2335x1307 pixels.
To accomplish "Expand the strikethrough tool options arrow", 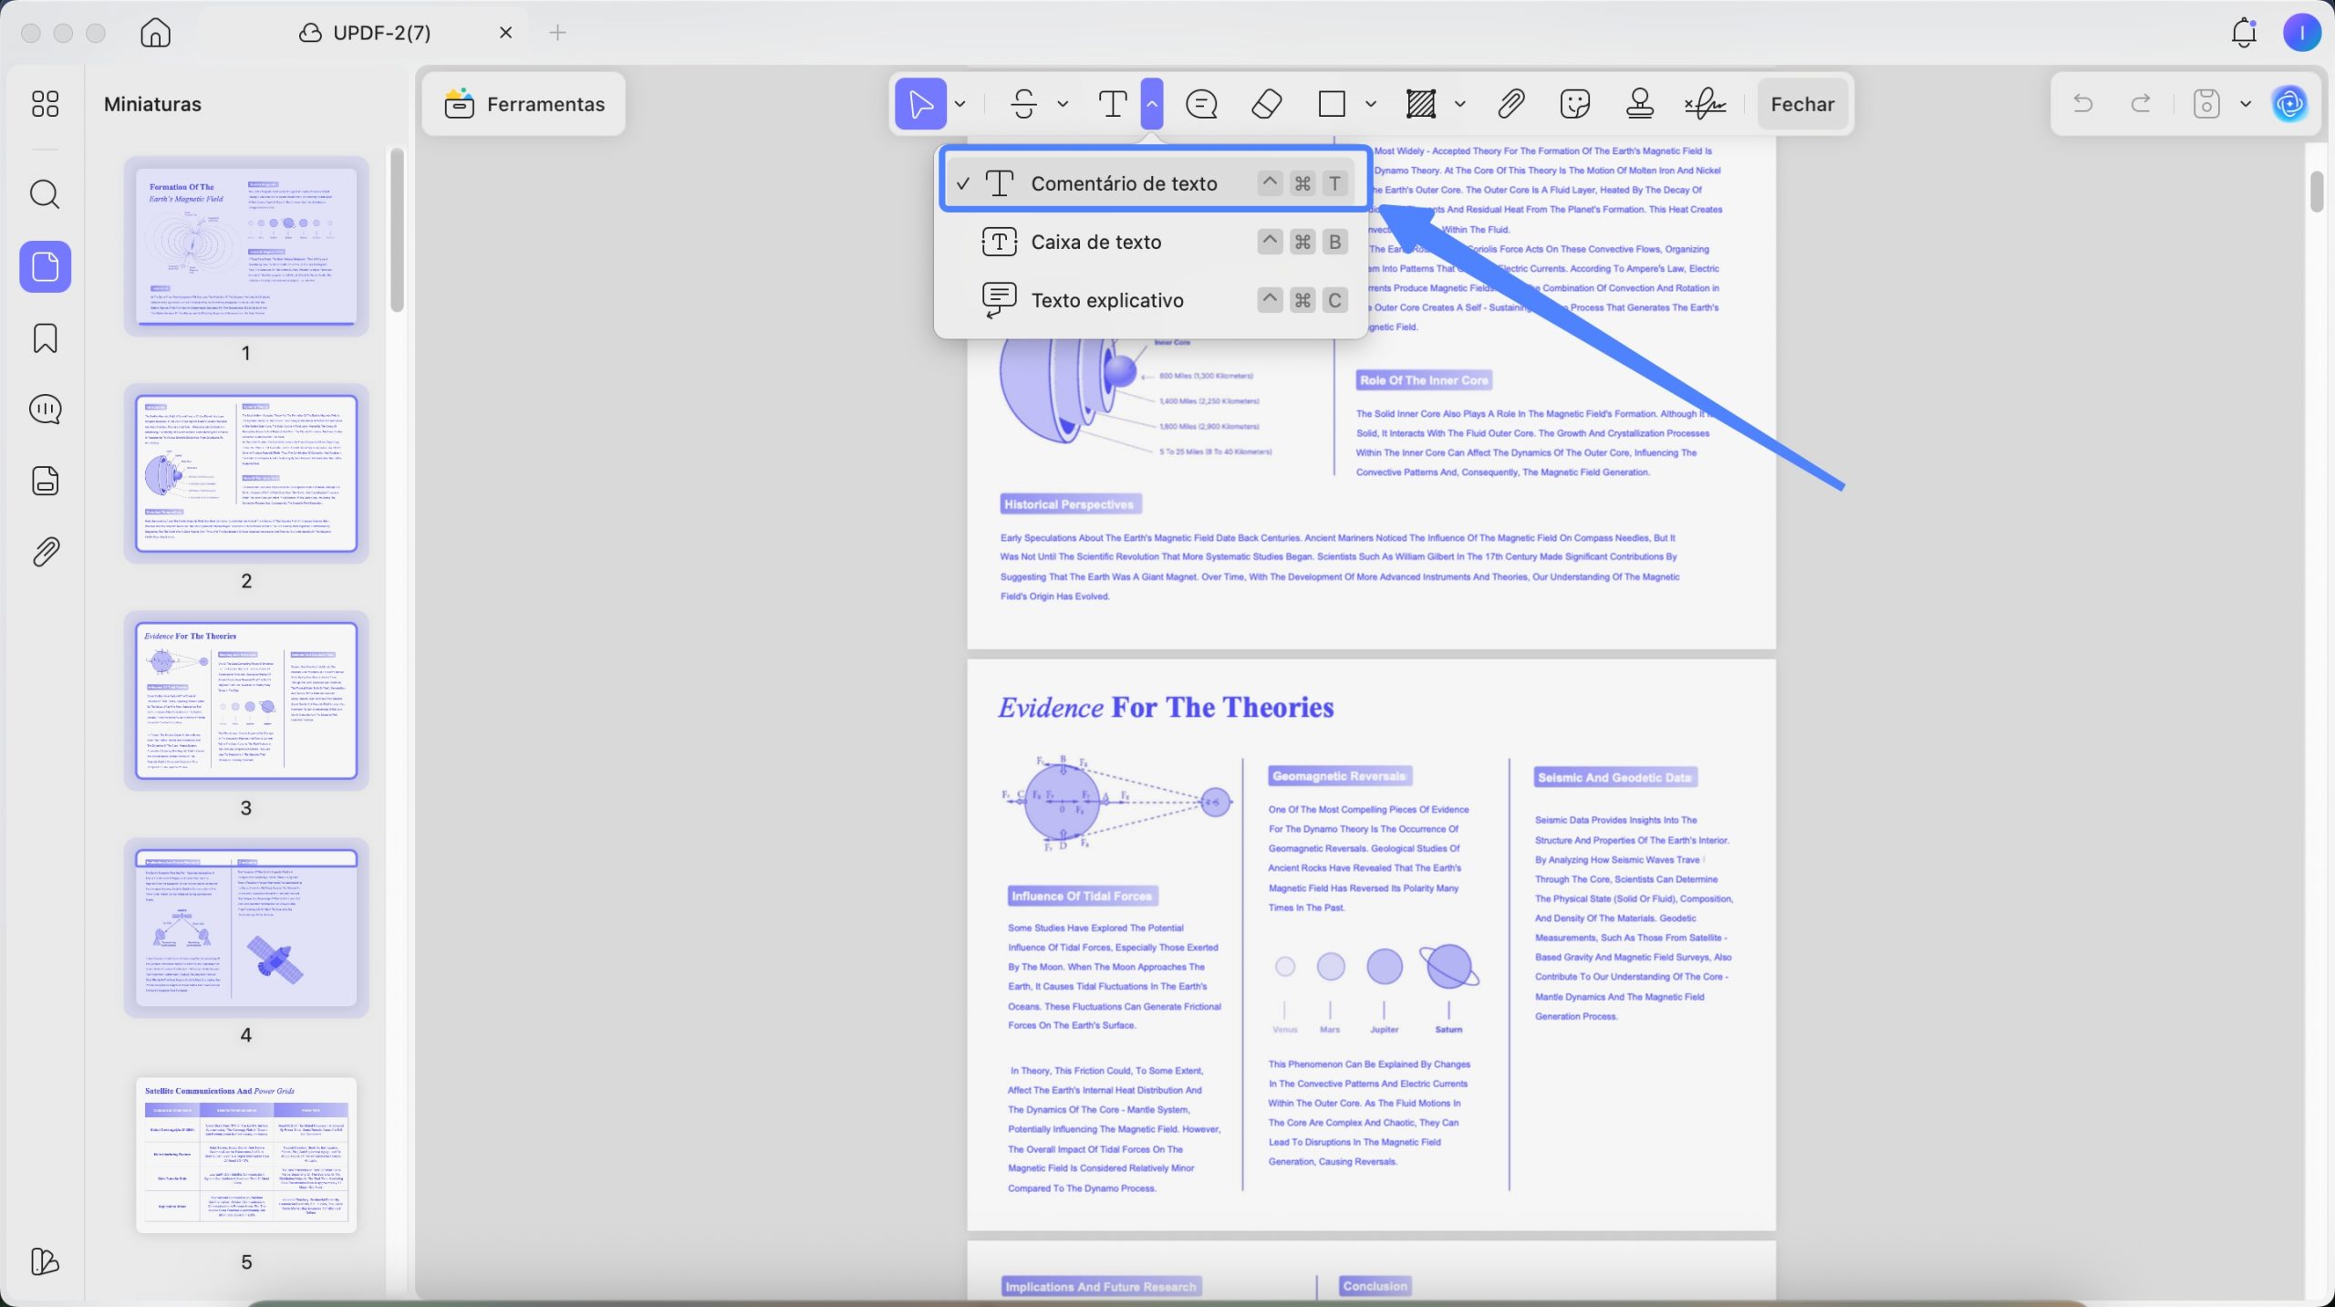I will tap(1063, 104).
